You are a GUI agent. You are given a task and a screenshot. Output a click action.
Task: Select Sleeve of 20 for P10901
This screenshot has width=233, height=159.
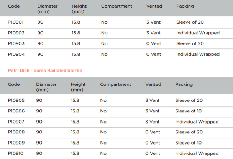click(x=190, y=22)
